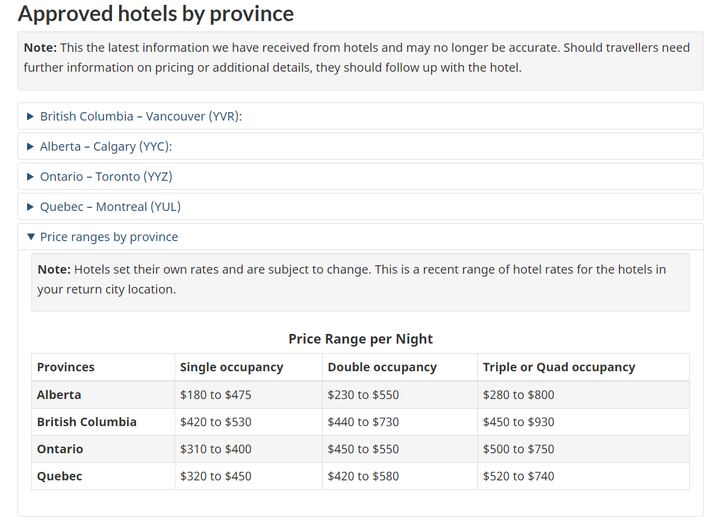Click the Double occupancy column header
This screenshot has height=528, width=714.
(x=382, y=367)
